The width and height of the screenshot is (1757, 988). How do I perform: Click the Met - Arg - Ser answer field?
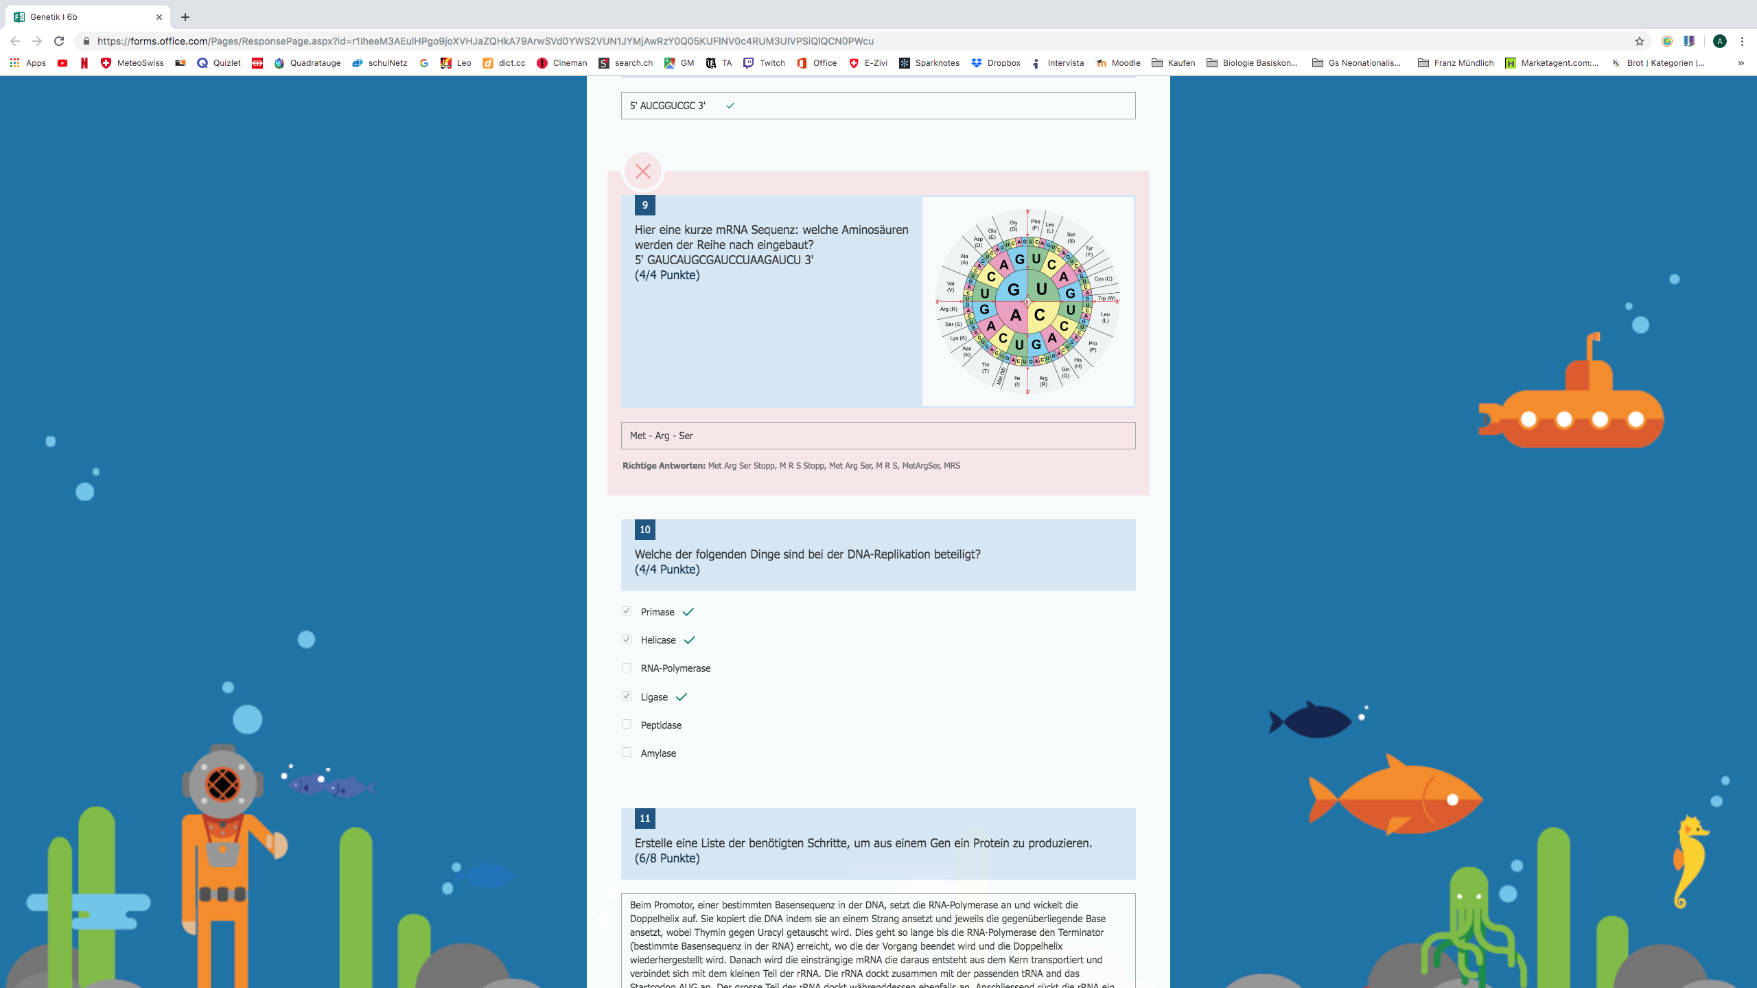[x=878, y=436]
